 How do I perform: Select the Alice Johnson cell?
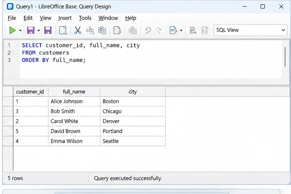click(x=74, y=102)
